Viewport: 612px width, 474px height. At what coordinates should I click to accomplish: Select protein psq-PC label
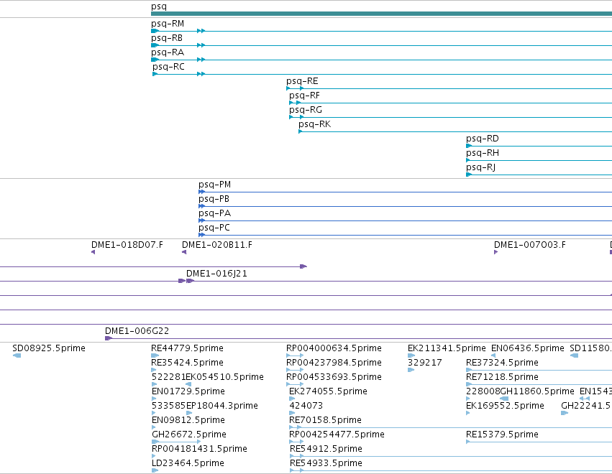[x=214, y=228]
